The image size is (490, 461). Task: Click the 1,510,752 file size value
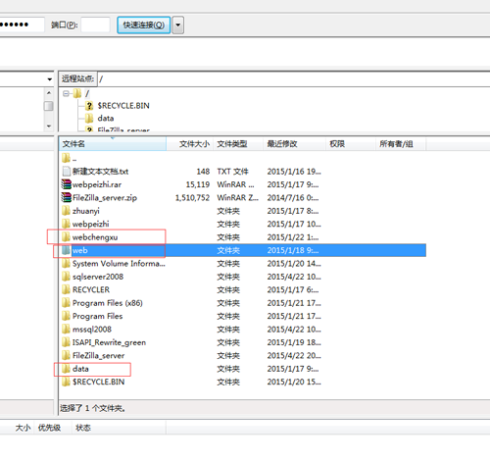[x=192, y=198]
